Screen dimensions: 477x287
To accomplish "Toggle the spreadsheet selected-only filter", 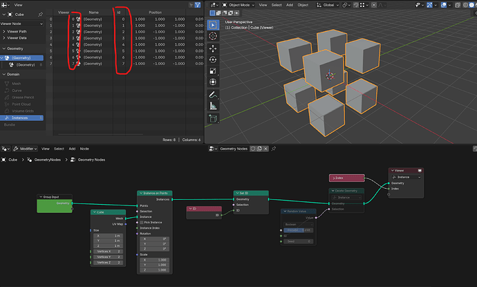I will coord(191,5).
